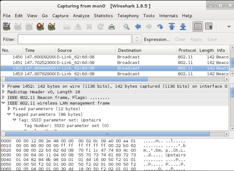234x171 pixels.
Task: Expand the Radiotap Header section
Action: point(4,92)
